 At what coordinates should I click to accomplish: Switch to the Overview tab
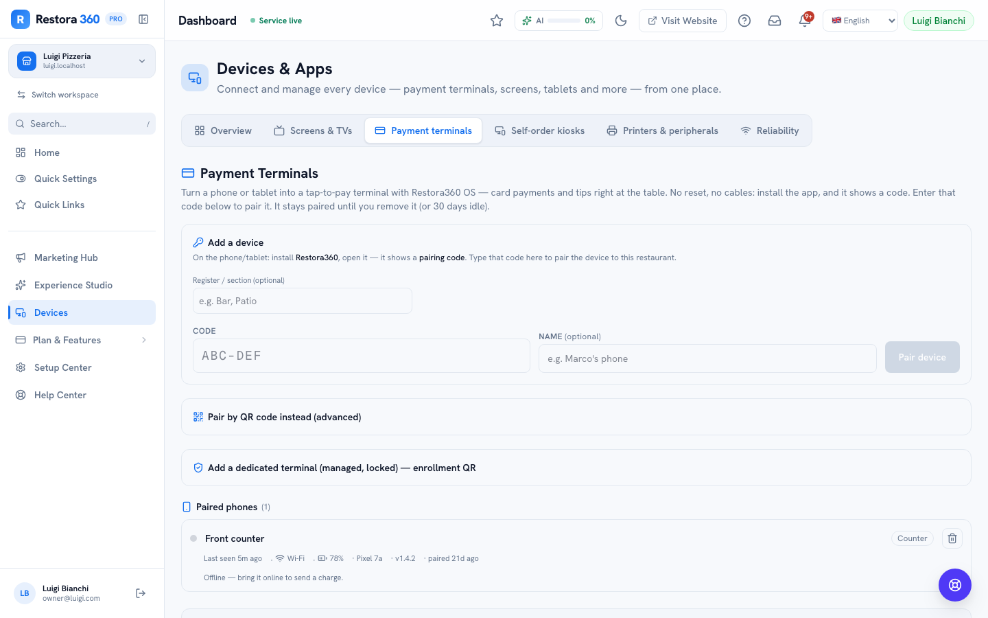click(223, 130)
